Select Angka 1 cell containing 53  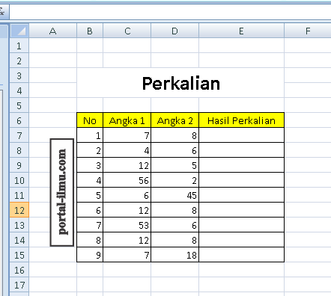[127, 225]
